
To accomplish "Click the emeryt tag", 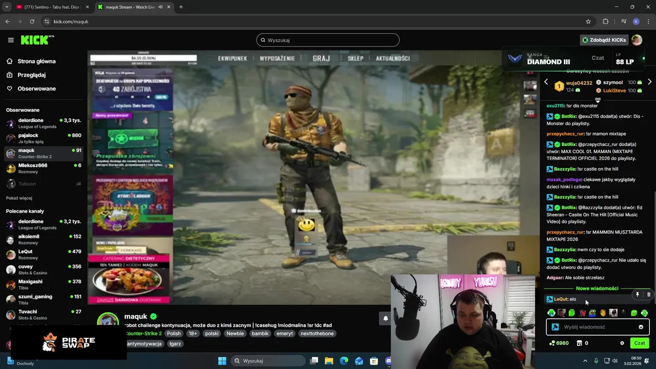I will pyautogui.click(x=284, y=333).
